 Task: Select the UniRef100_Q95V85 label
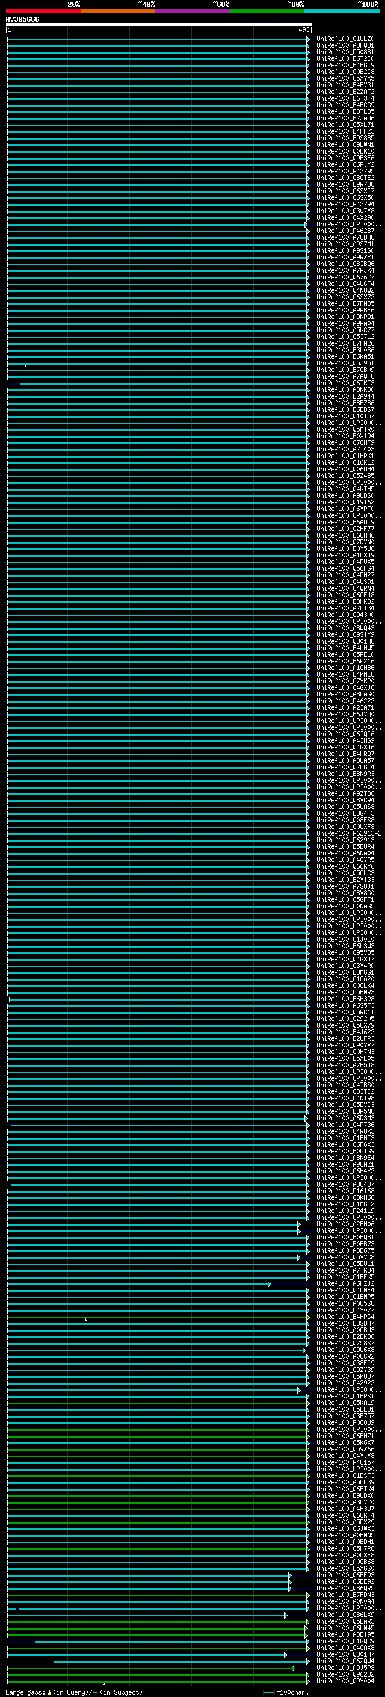tap(345, 953)
